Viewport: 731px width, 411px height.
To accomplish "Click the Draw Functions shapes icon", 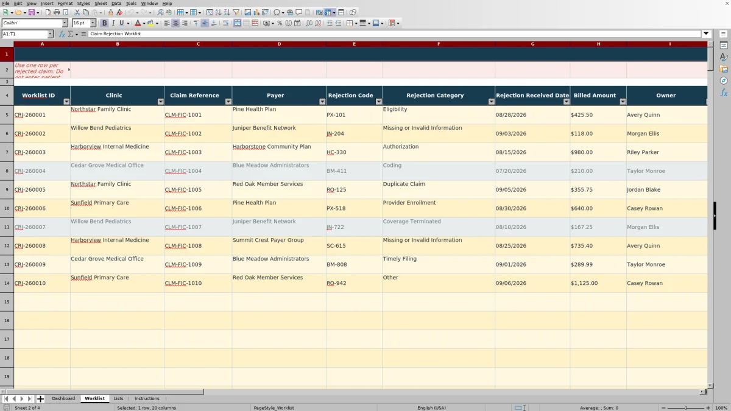I will (352, 12).
